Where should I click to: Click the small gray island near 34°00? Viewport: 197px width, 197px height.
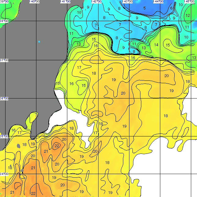tap(22, 170)
